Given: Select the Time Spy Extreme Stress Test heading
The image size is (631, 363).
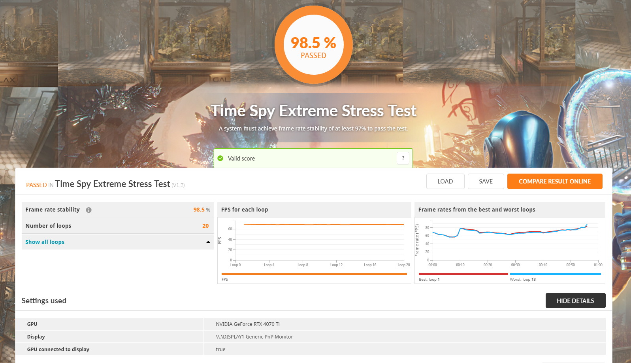Looking at the screenshot, I should click(313, 111).
